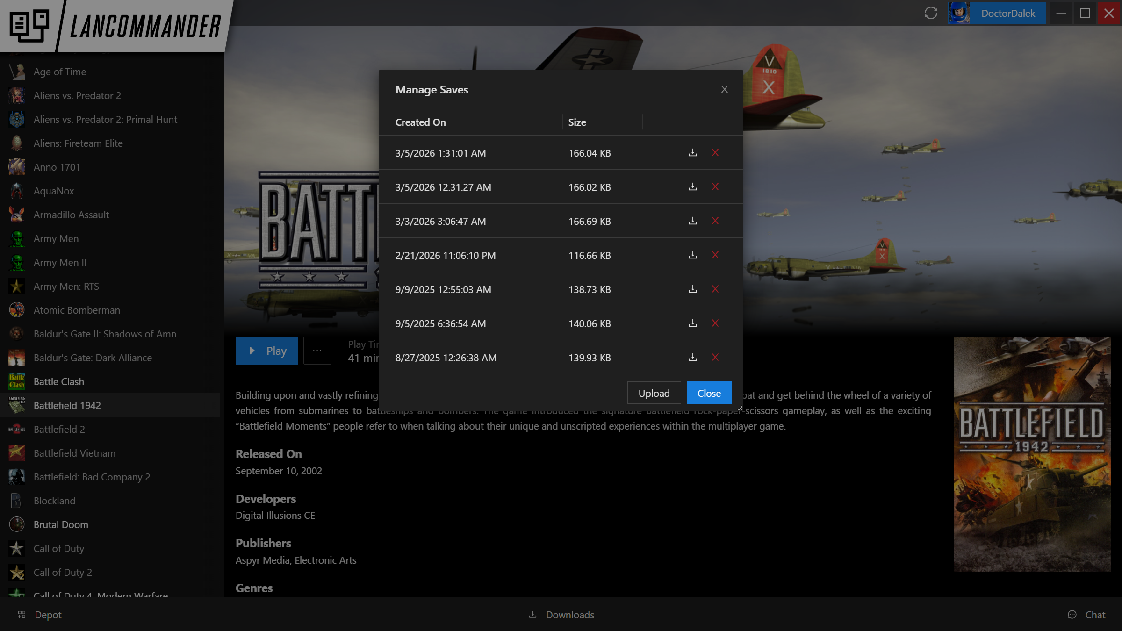Open the Downloads tab

pos(561,615)
